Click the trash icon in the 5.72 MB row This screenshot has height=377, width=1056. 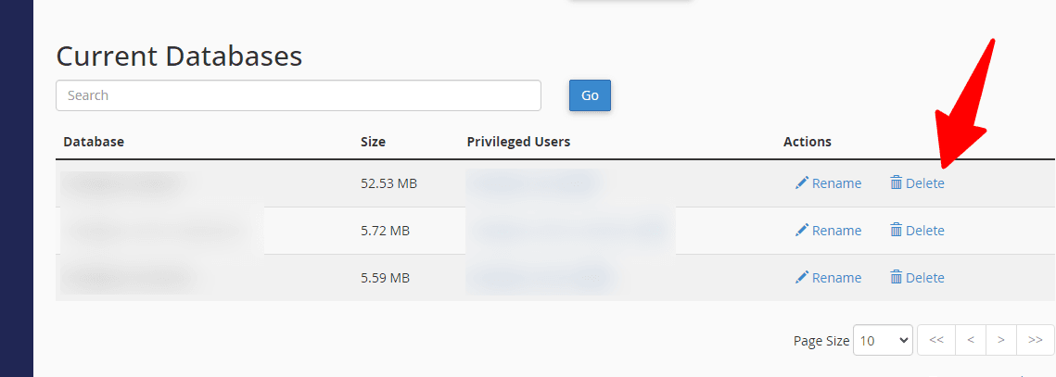[x=897, y=231]
